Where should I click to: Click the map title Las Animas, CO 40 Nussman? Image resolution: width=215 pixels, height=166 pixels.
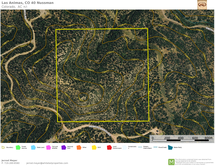coord(27,3)
